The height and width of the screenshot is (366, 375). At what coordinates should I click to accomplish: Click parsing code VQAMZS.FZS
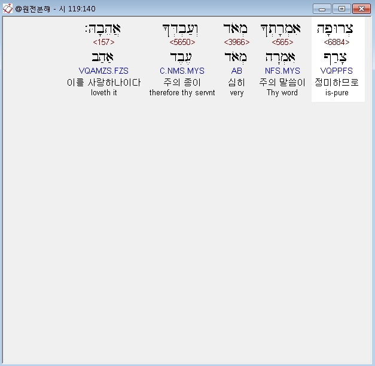coord(103,71)
